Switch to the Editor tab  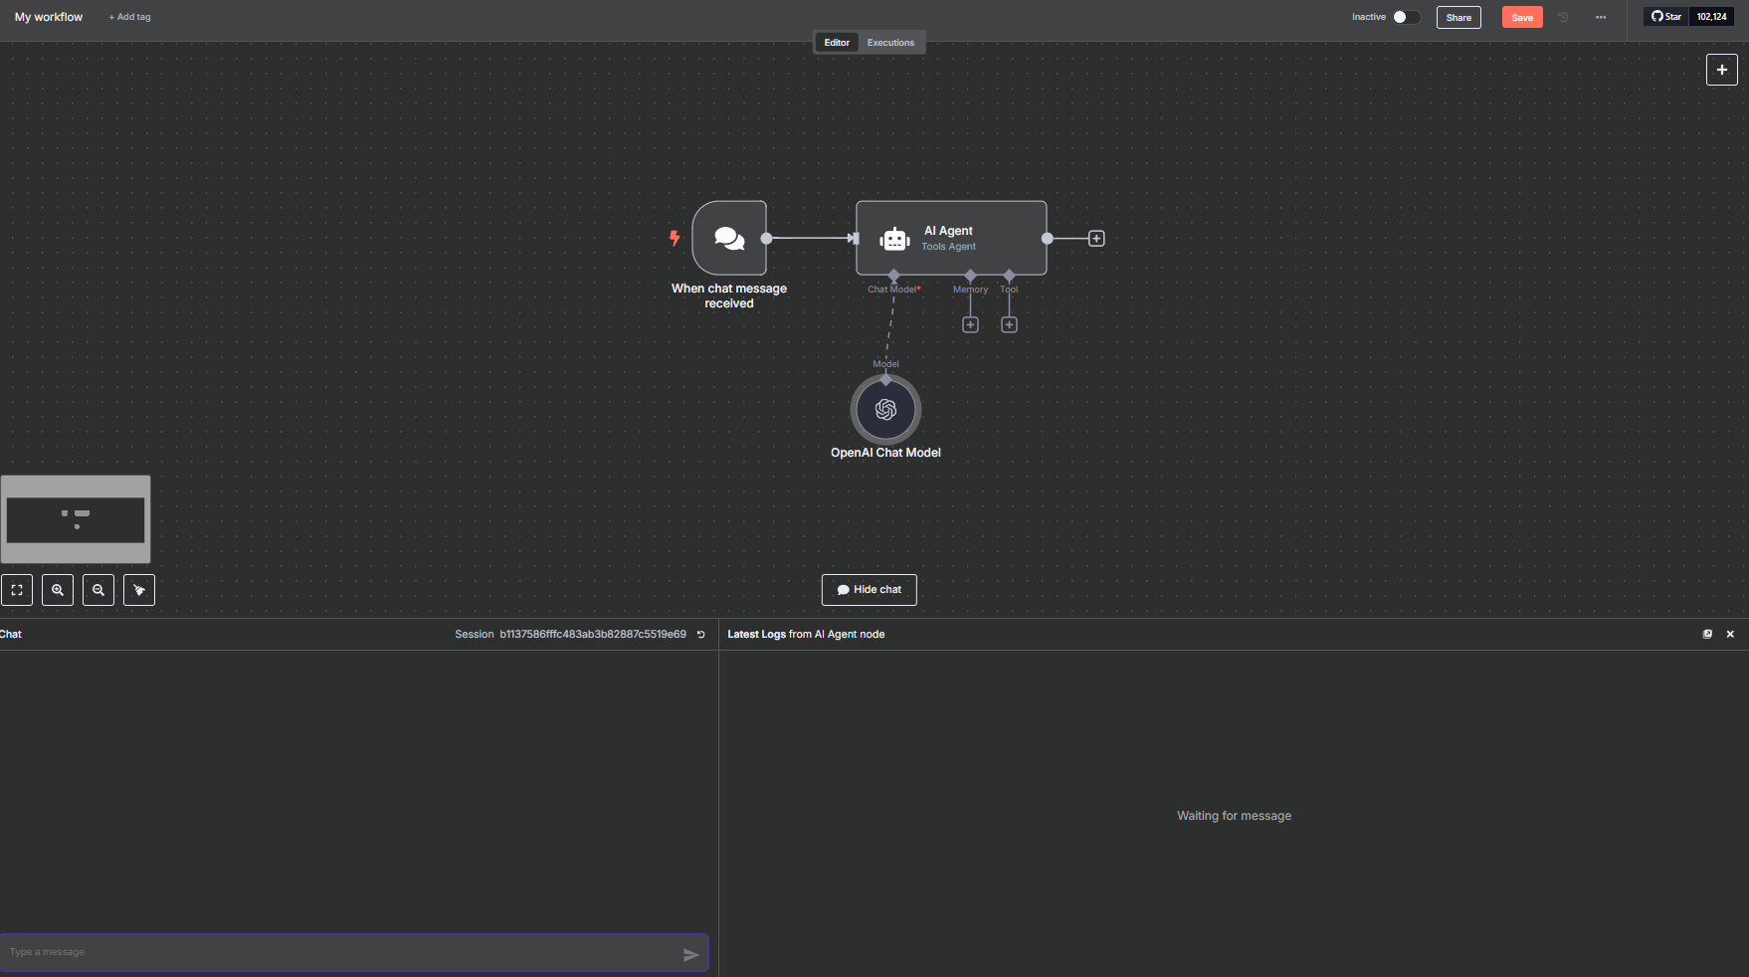pyautogui.click(x=837, y=43)
